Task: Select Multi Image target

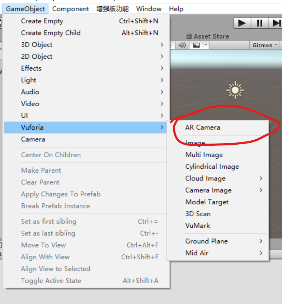Action: click(x=218, y=155)
